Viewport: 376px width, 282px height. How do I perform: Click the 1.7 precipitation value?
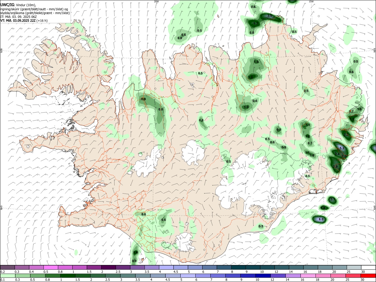256,24
